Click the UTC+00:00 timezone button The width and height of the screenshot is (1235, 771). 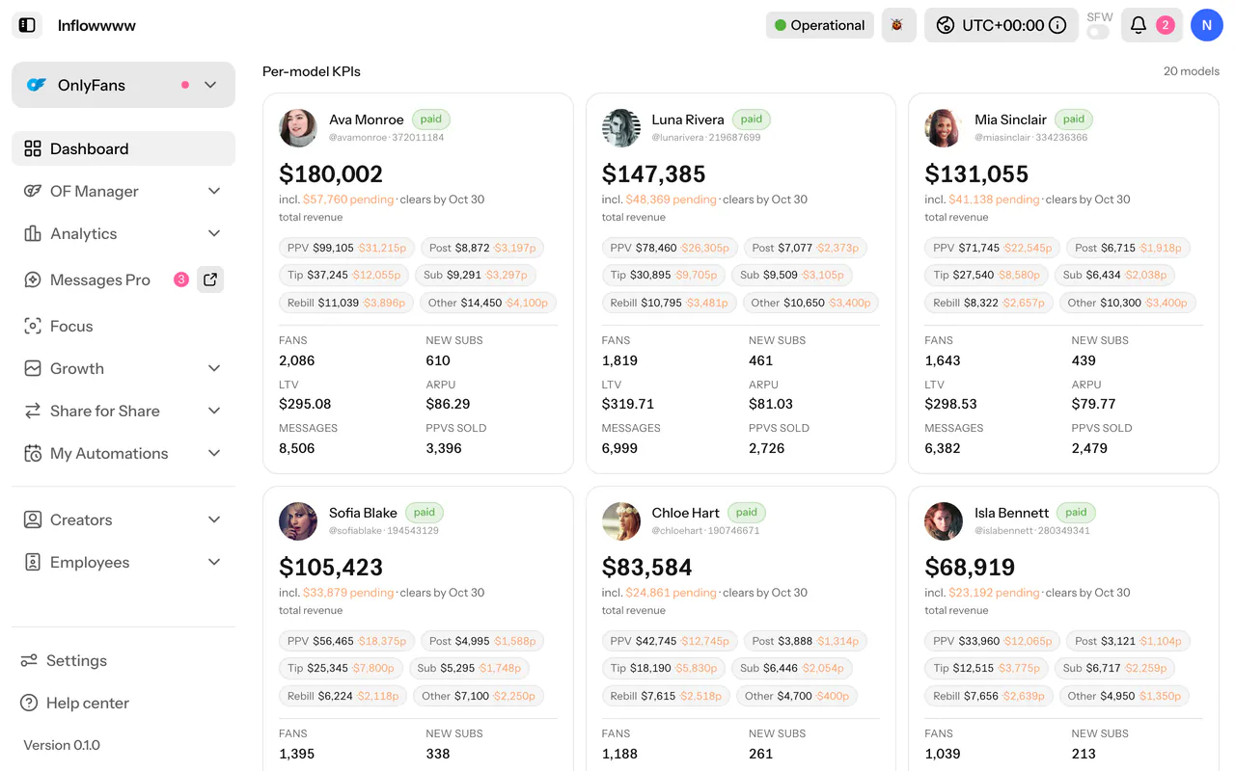pyautogui.click(x=1002, y=25)
